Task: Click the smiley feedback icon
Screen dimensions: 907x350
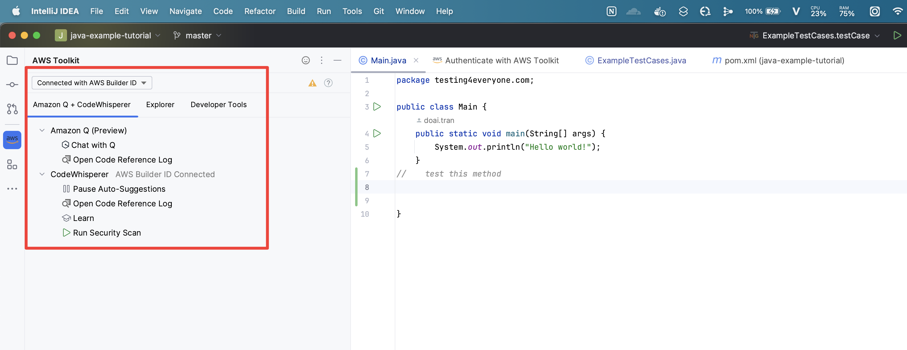Action: click(x=305, y=61)
